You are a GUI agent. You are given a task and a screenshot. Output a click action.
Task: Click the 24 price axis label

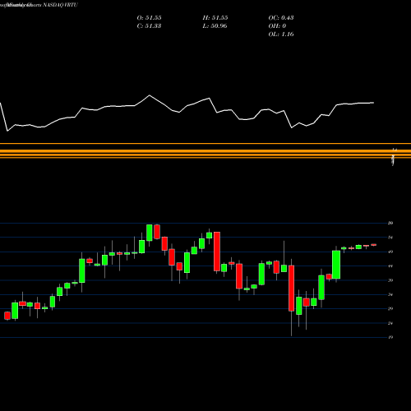pyautogui.click(x=390, y=323)
